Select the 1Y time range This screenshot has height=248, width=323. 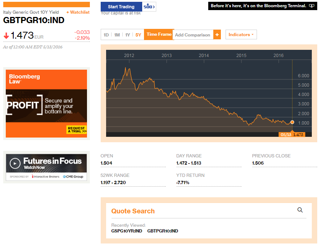point(127,35)
